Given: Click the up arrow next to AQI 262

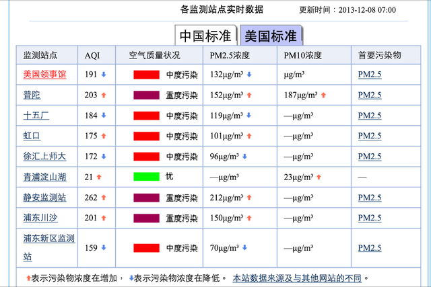Looking at the screenshot, I should point(104,198).
